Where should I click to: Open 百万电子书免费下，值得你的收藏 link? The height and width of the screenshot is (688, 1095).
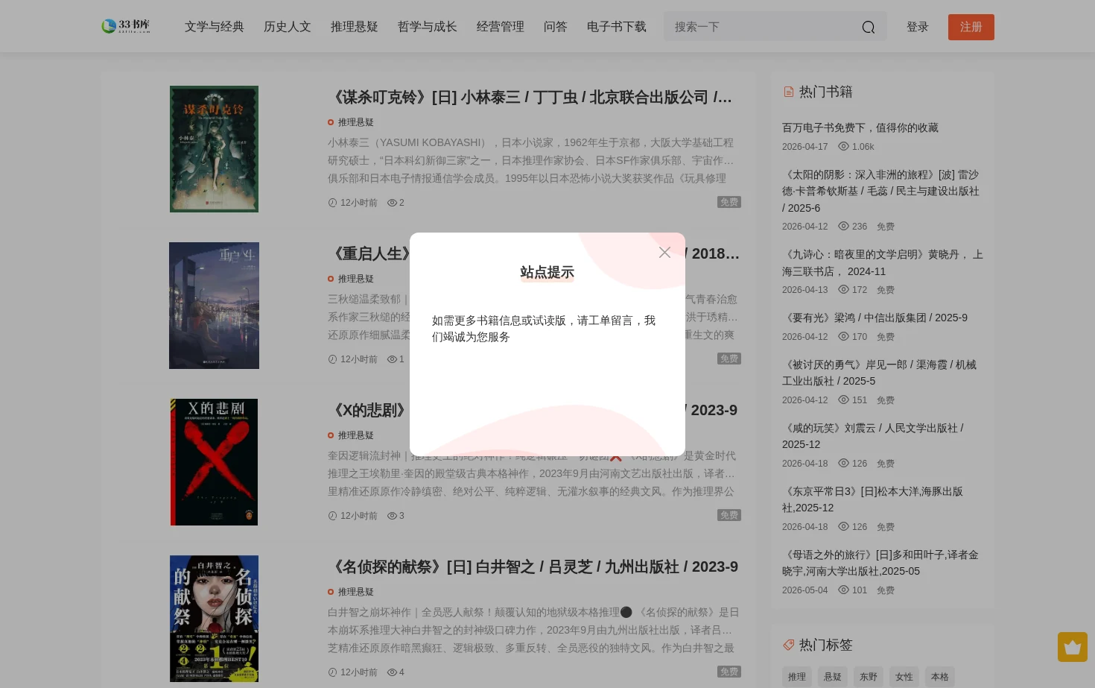[x=860, y=128]
